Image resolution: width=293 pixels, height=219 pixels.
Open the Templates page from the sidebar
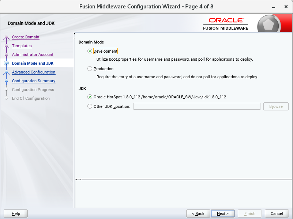[x=22, y=46]
